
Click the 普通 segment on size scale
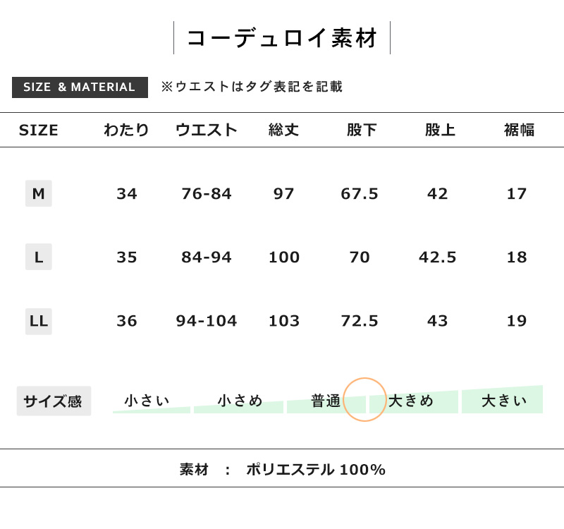pos(326,401)
